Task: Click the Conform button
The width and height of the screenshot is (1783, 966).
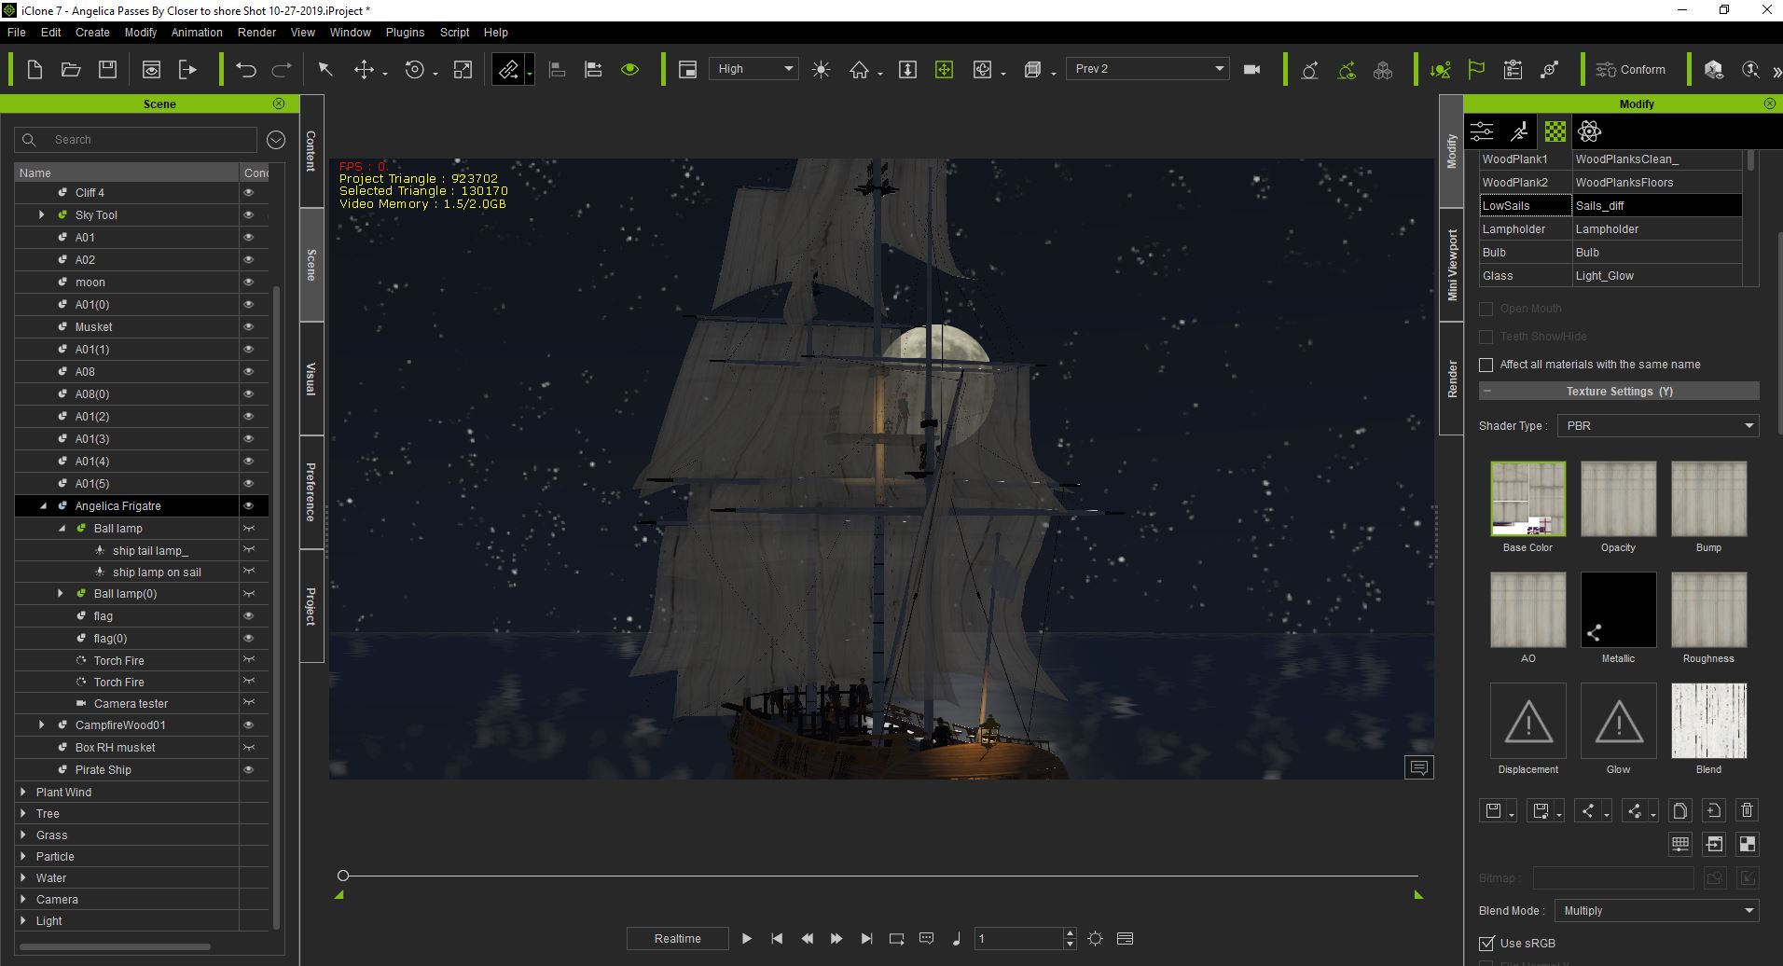Action: pos(1631,69)
